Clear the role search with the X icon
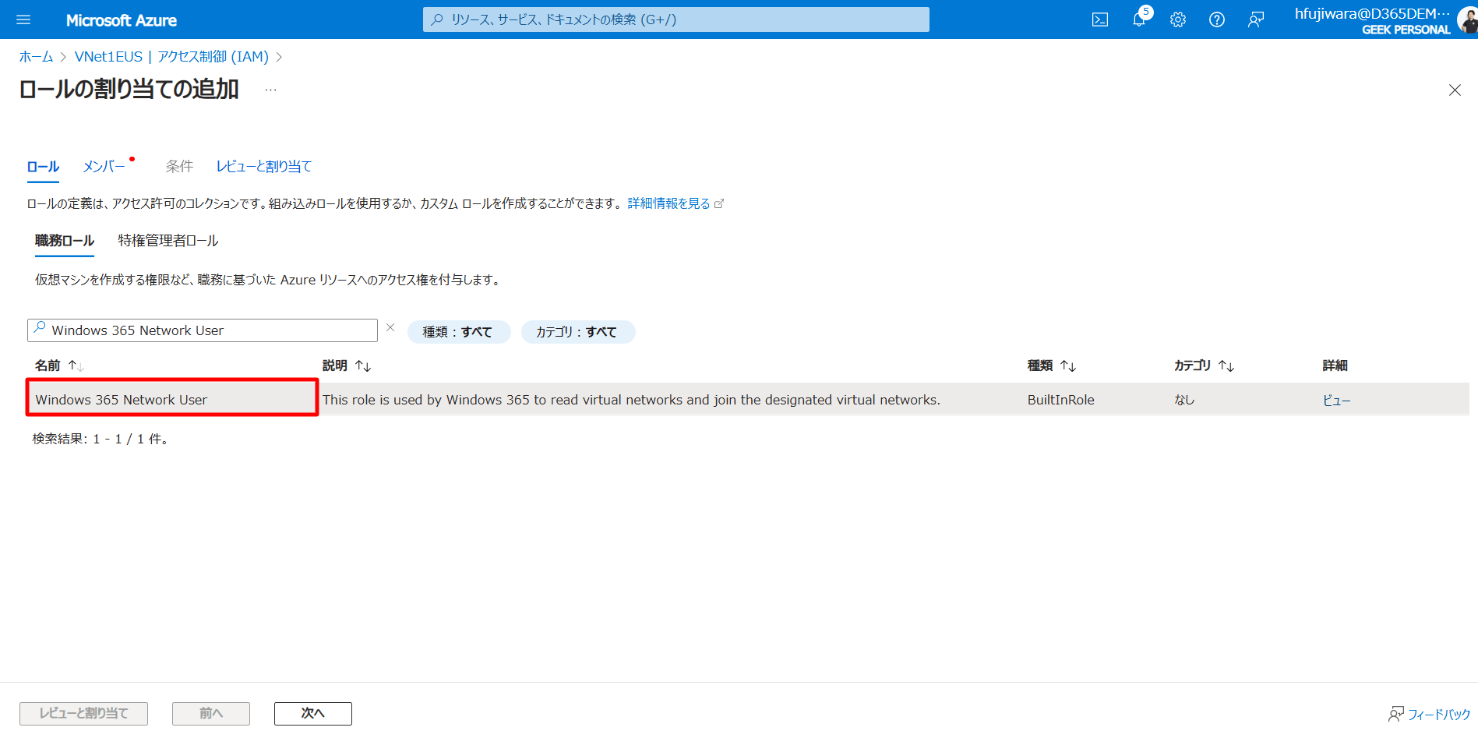 pos(390,327)
